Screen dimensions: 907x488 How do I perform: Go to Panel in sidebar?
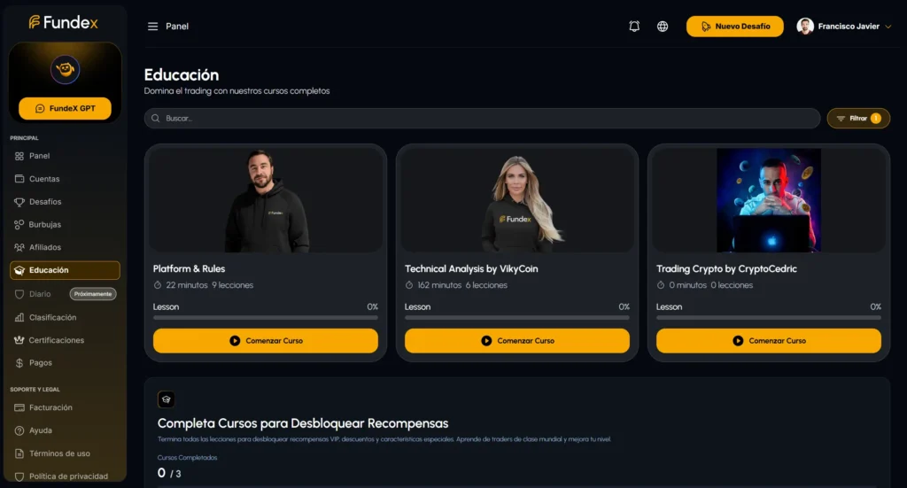[39, 156]
